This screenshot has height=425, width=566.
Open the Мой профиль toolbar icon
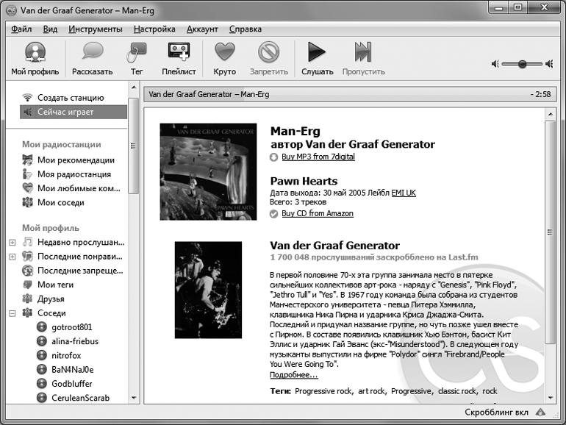pyautogui.click(x=30, y=53)
